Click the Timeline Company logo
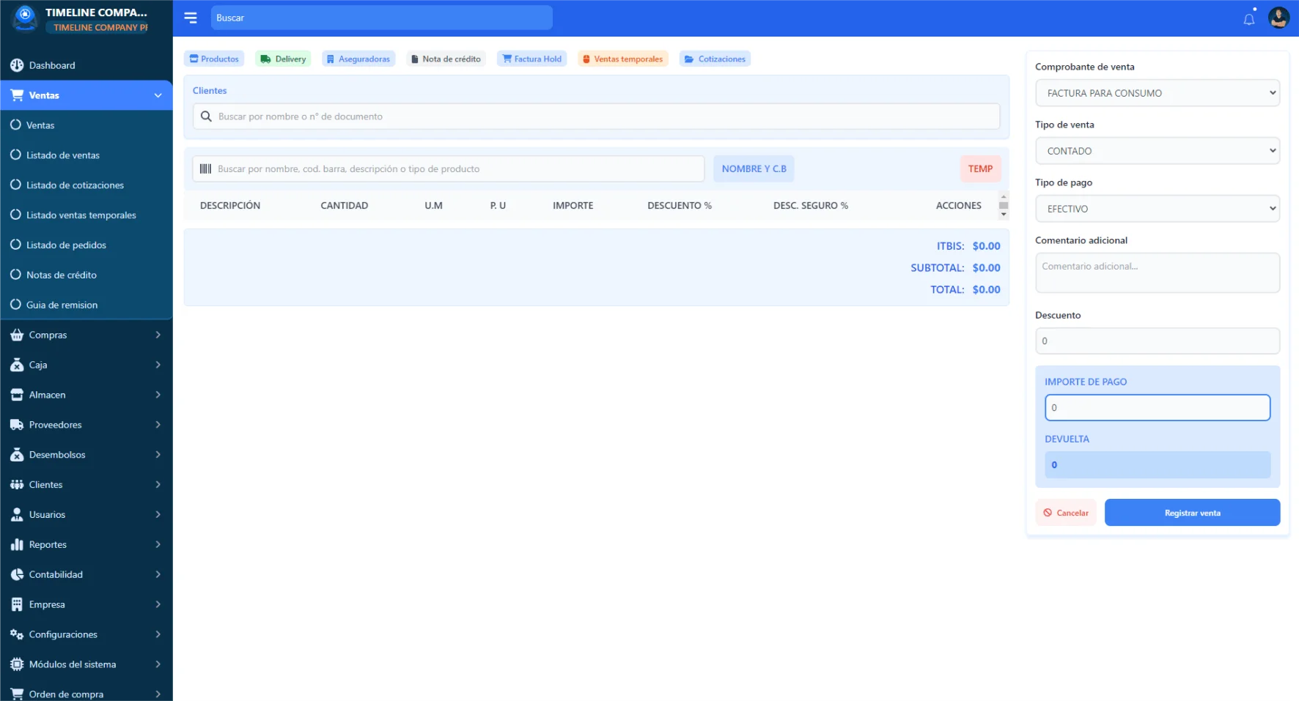 point(25,18)
